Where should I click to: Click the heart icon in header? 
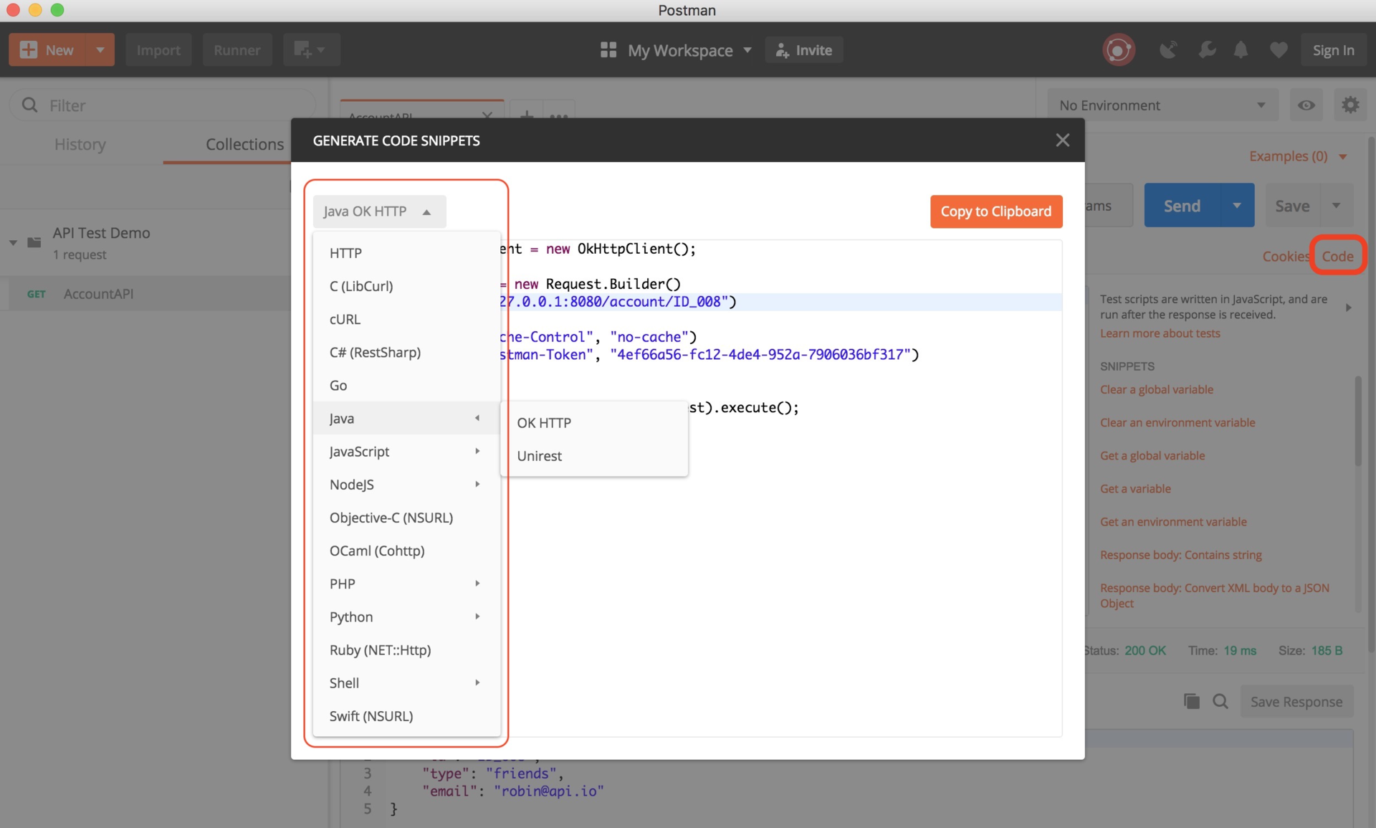[1278, 50]
